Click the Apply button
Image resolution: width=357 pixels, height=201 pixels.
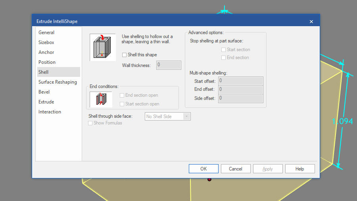(268, 168)
